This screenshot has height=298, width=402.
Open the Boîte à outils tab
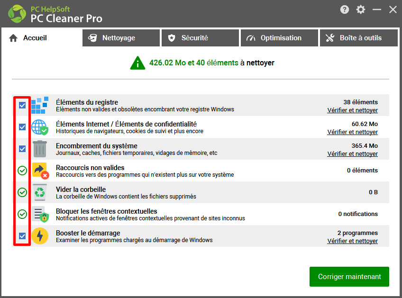point(359,38)
